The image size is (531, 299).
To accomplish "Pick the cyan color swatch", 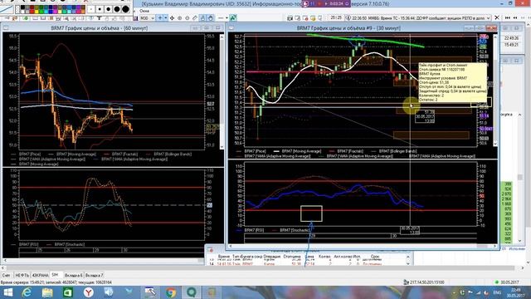I will (x=46, y=12).
